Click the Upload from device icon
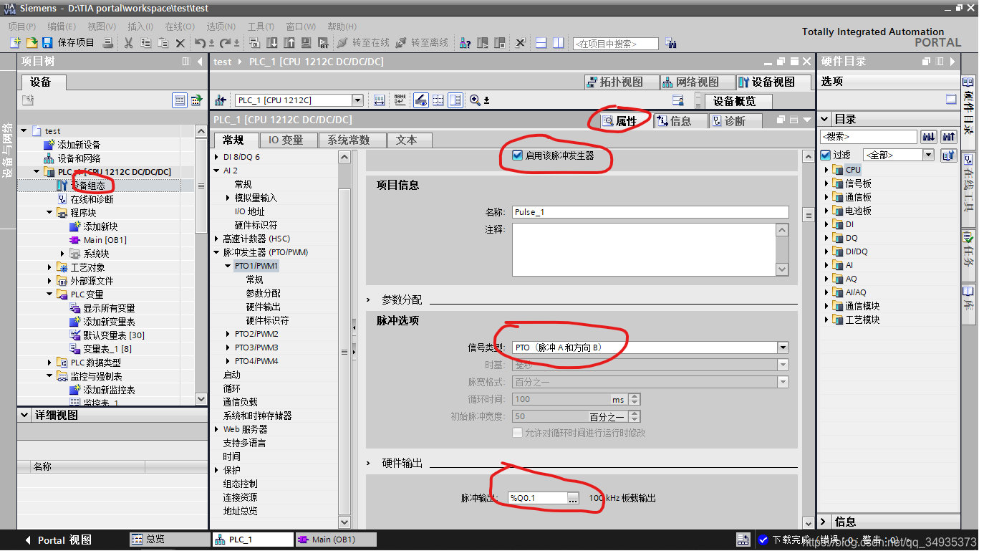984x556 pixels. tap(289, 43)
